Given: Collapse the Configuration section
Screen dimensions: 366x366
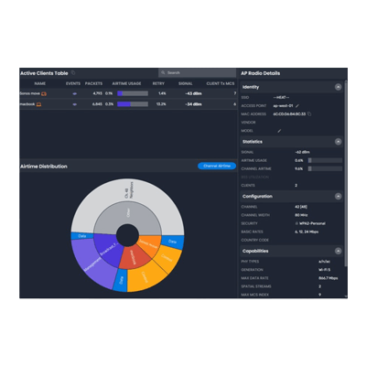Looking at the screenshot, I should coord(338,196).
